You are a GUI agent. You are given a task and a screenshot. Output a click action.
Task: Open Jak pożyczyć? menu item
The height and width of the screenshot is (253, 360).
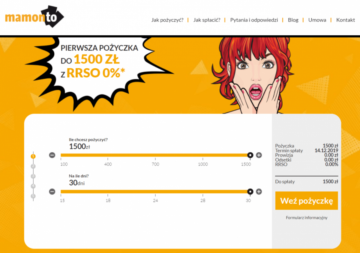167,20
